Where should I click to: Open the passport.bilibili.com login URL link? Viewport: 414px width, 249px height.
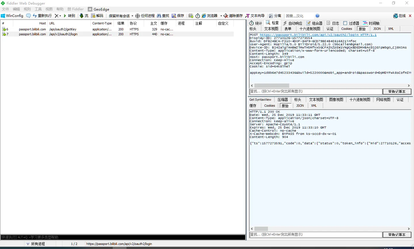click(x=318, y=35)
